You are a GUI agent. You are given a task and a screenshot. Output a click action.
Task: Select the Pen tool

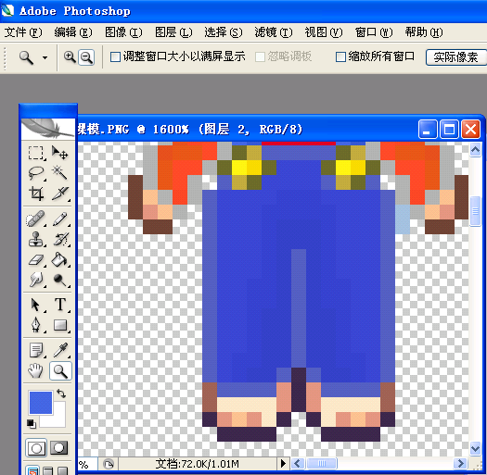coord(36,325)
